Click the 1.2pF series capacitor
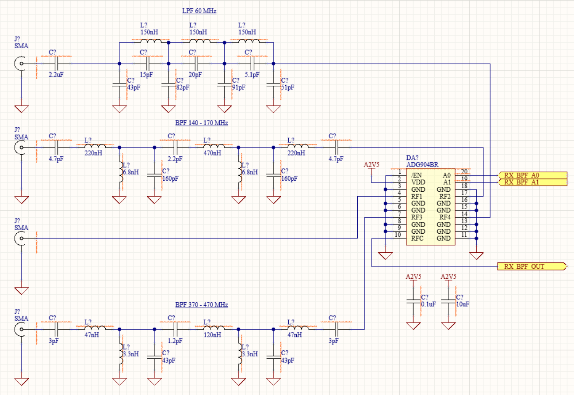Image resolution: width=574 pixels, height=395 pixels. (175, 329)
